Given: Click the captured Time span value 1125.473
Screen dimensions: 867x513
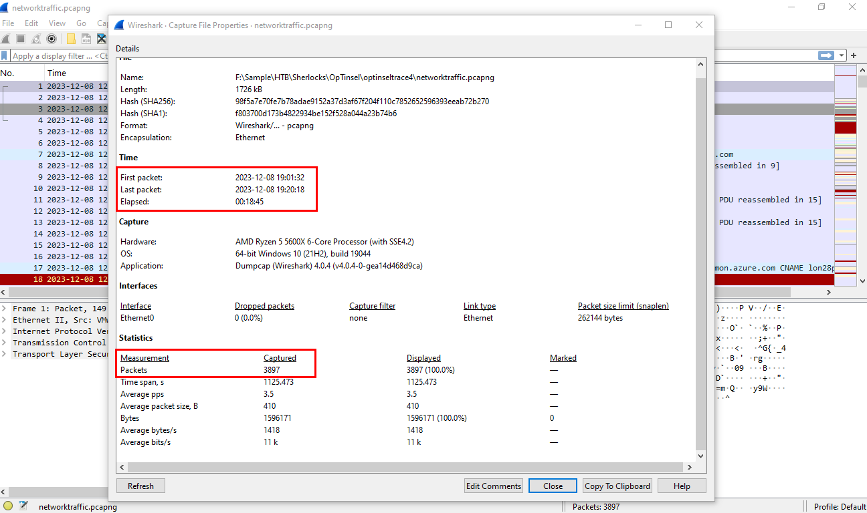Looking at the screenshot, I should (x=278, y=382).
